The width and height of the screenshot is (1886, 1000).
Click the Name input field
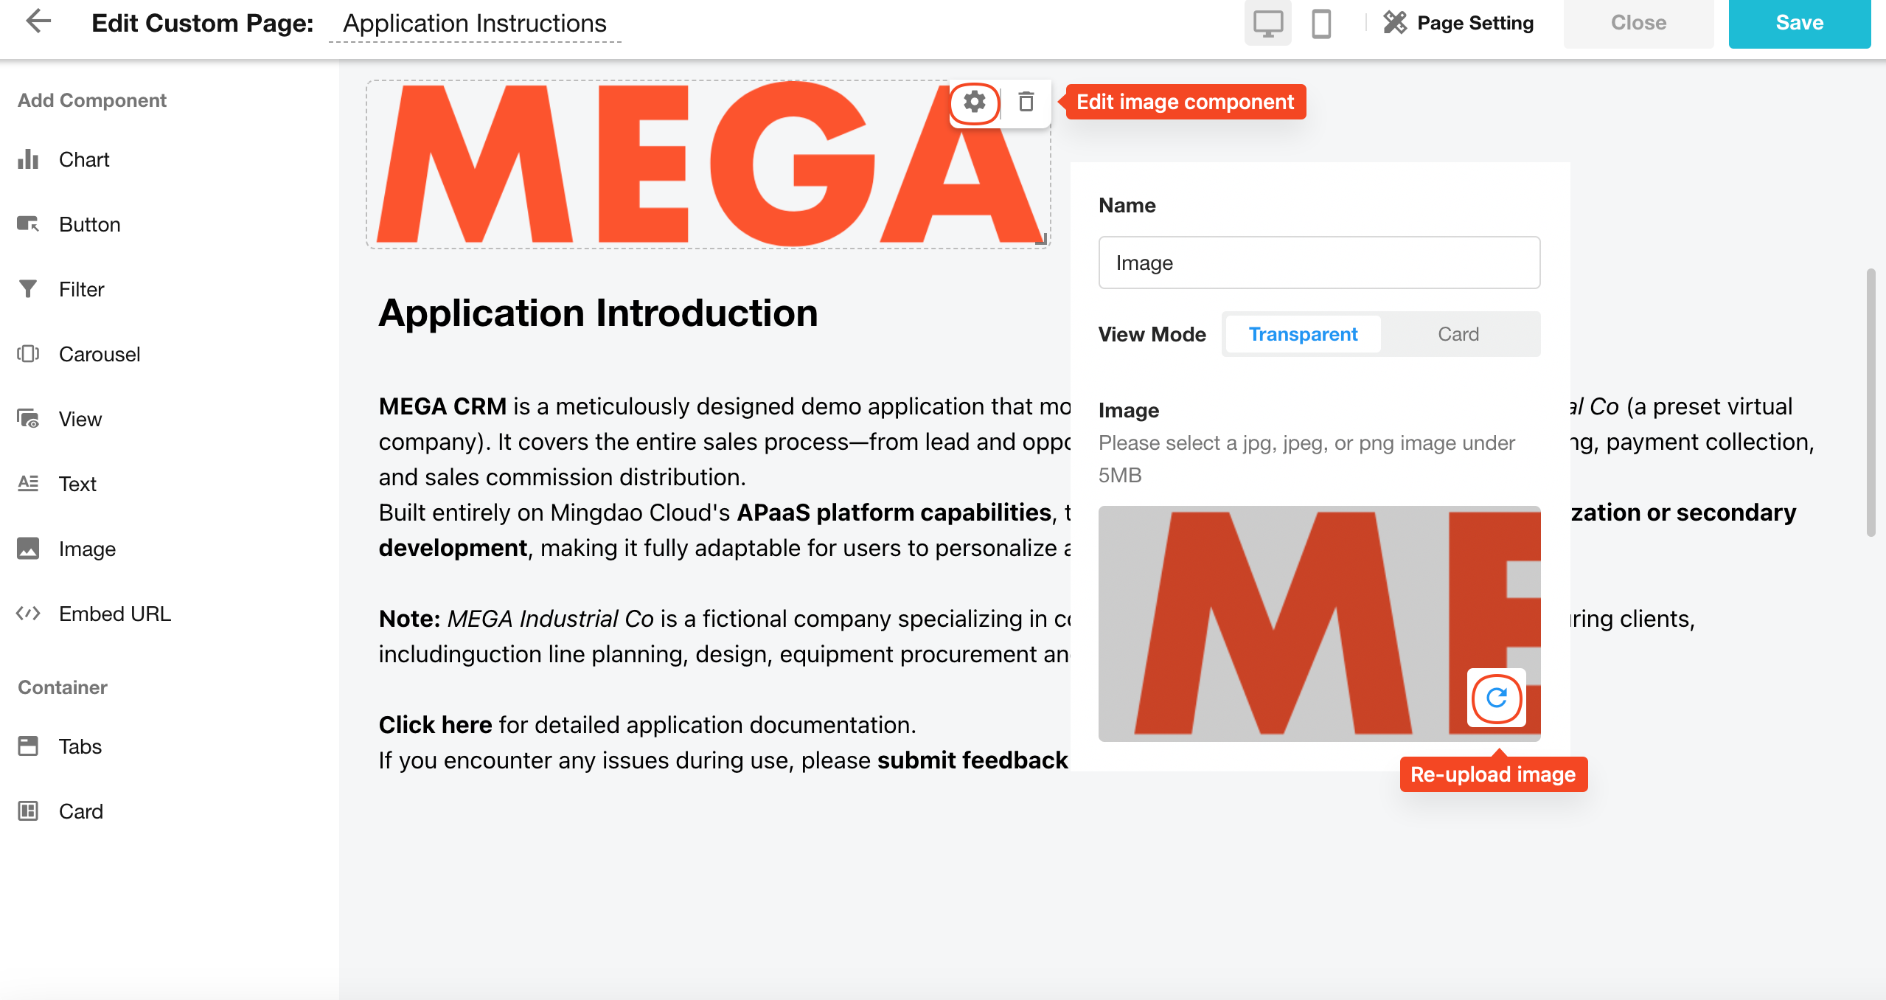pyautogui.click(x=1319, y=263)
